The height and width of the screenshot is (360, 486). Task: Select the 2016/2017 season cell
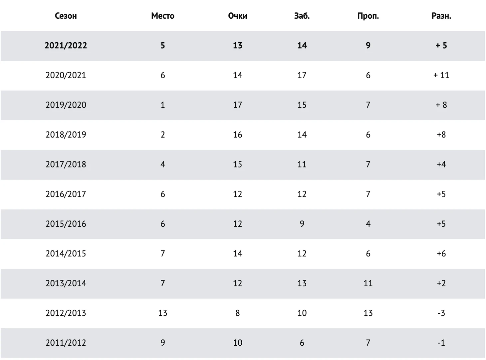[66, 194]
